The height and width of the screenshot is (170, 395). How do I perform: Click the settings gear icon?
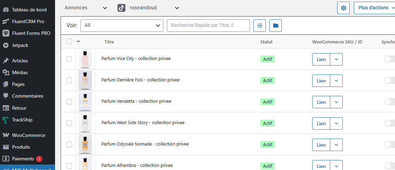click(343, 8)
